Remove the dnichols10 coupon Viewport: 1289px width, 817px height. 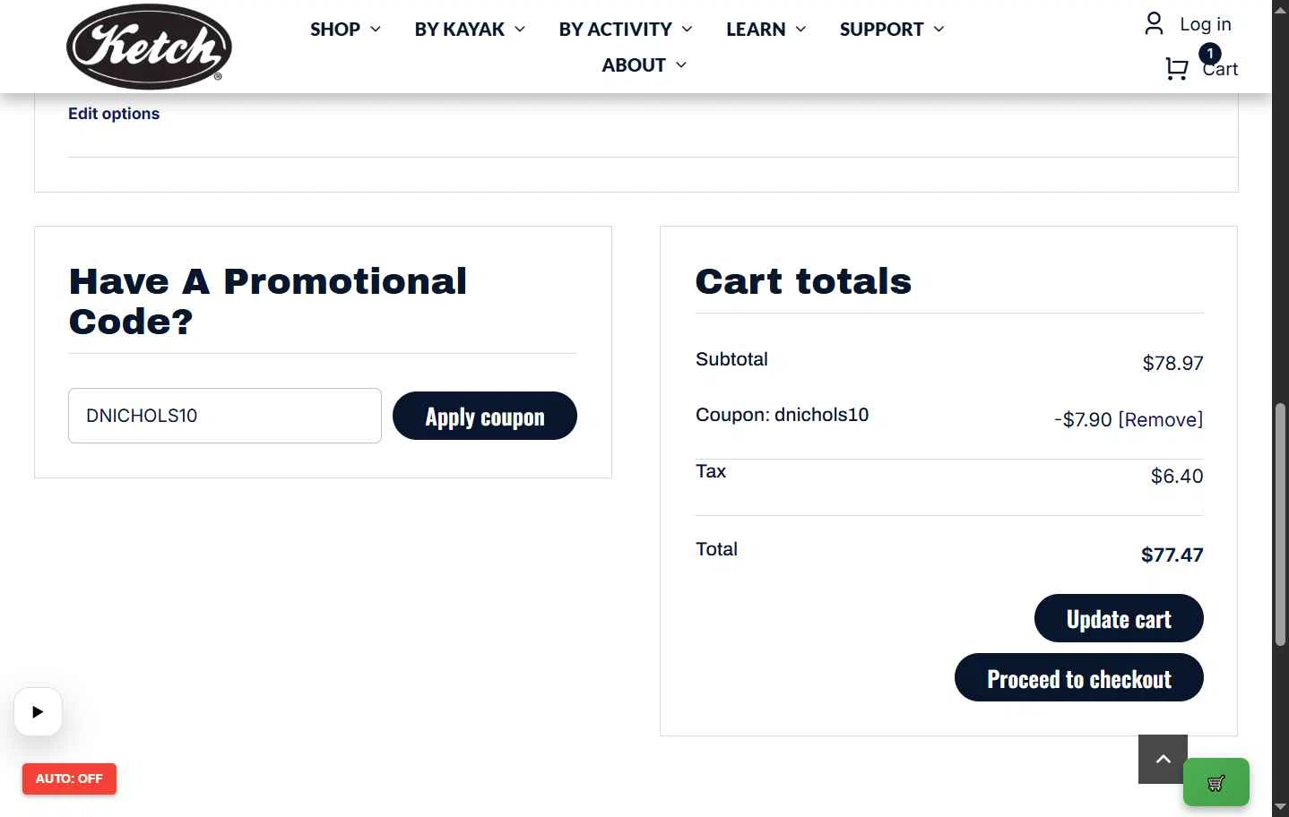click(1161, 419)
